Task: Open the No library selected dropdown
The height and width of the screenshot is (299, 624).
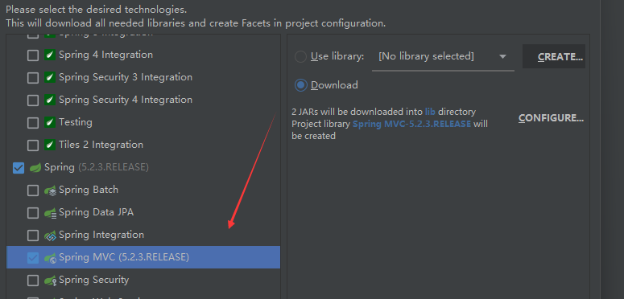Action: point(443,57)
